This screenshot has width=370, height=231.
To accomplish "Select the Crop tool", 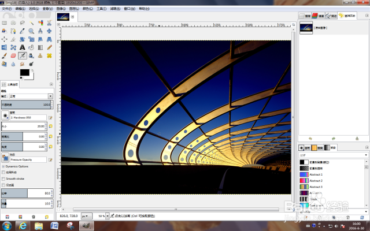I will pos(13,39).
